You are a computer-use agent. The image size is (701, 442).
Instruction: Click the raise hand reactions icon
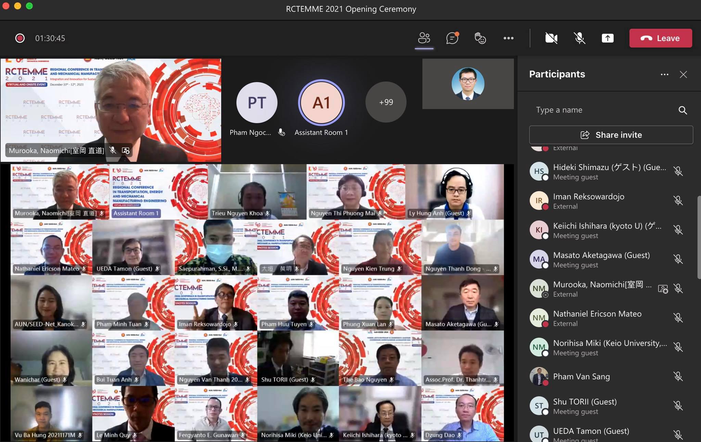pyautogui.click(x=480, y=38)
